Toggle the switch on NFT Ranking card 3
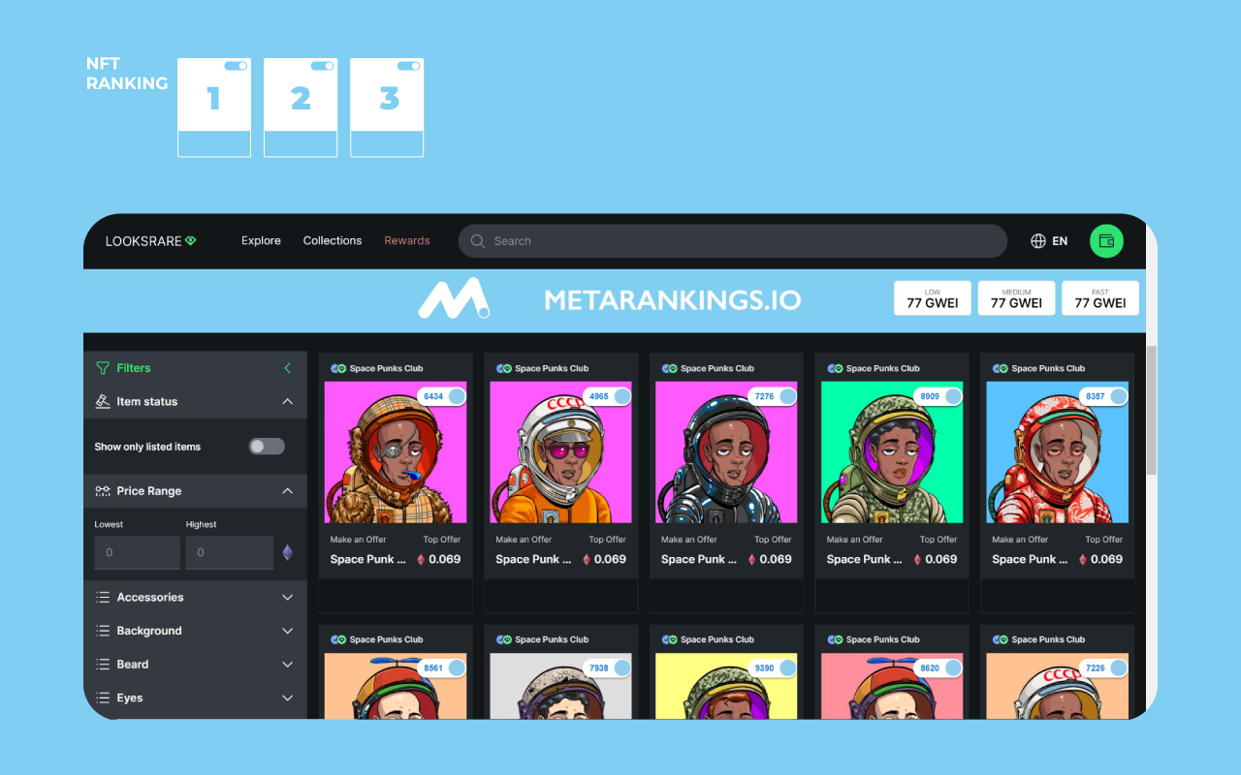This screenshot has height=775, width=1241. click(x=408, y=66)
